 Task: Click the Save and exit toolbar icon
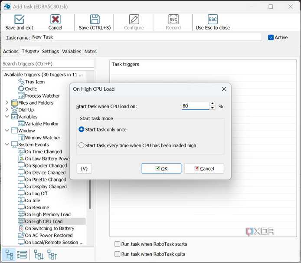[19, 19]
